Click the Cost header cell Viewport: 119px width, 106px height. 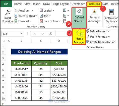point(59,63)
